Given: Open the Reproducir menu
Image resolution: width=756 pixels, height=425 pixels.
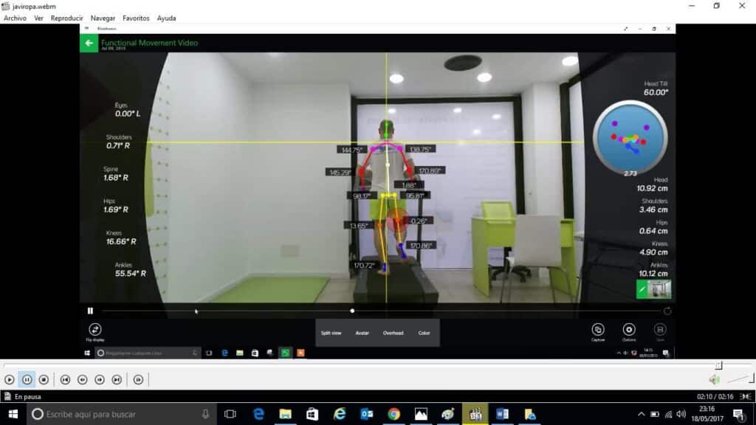Looking at the screenshot, I should point(66,18).
